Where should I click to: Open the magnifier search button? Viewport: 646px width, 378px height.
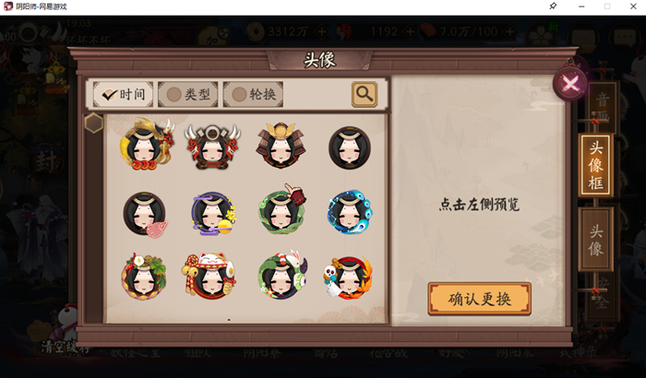(x=365, y=94)
